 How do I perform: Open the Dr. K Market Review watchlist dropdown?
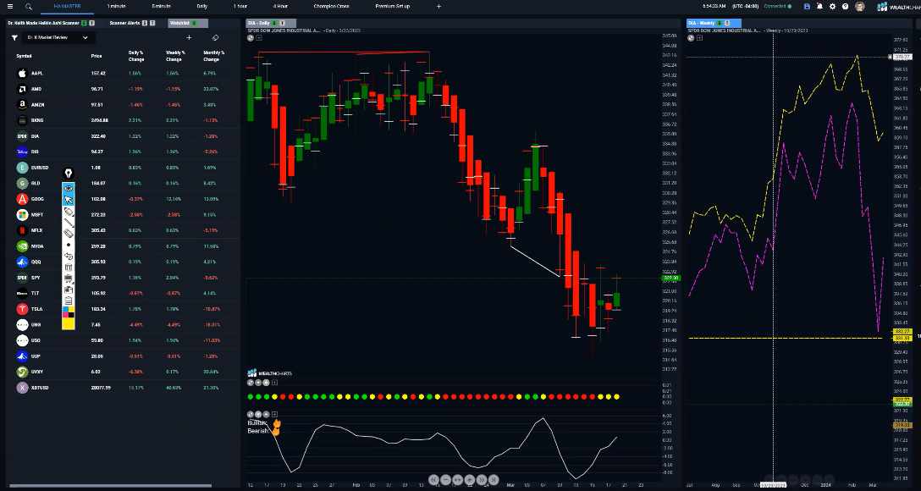[x=58, y=37]
